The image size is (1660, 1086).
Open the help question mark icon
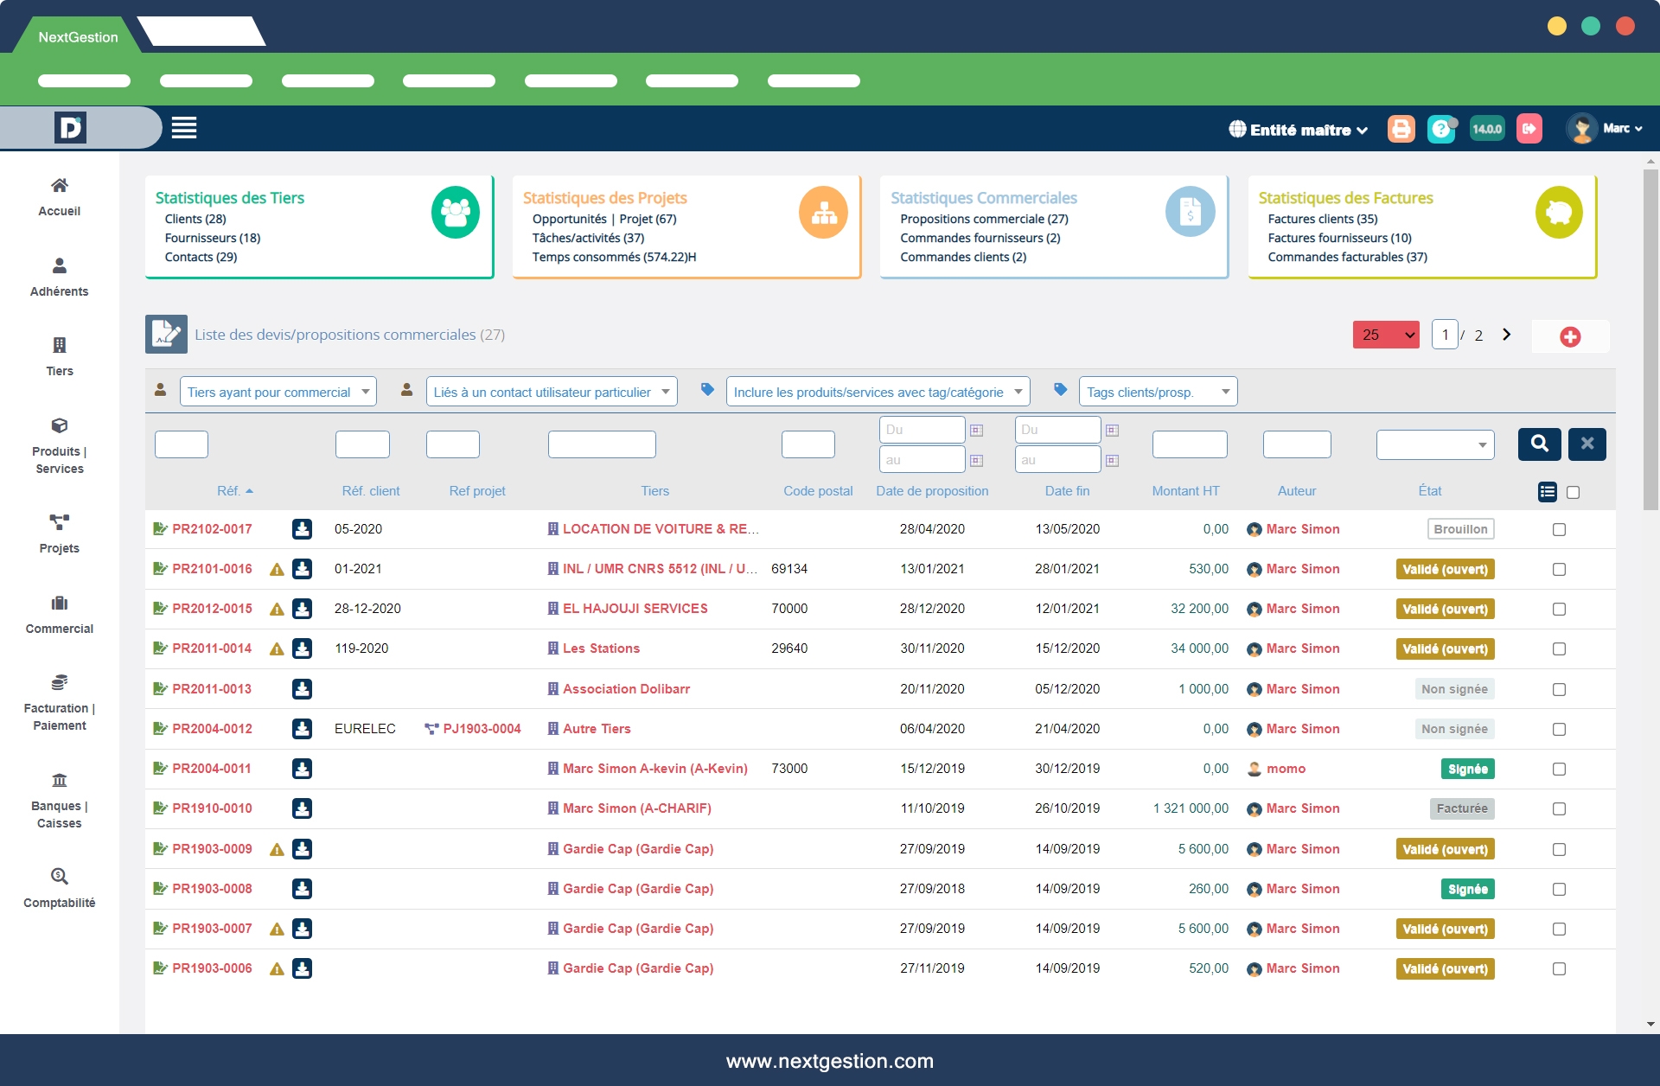pyautogui.click(x=1440, y=129)
